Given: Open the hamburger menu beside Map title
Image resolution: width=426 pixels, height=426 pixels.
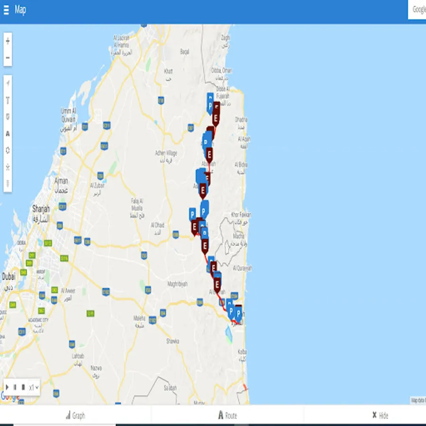Looking at the screenshot, I should point(6,10).
